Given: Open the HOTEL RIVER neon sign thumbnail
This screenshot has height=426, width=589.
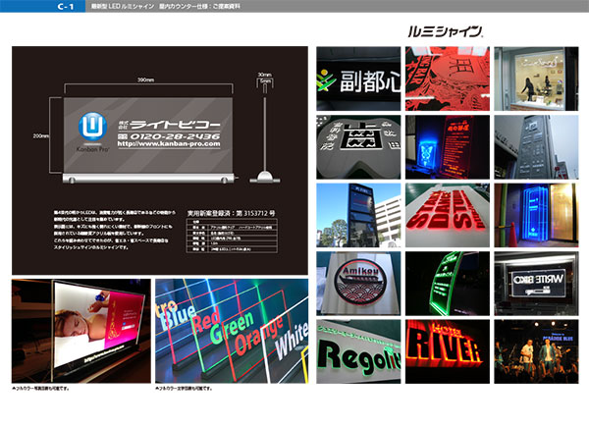Looking at the screenshot, I should click(x=448, y=351).
